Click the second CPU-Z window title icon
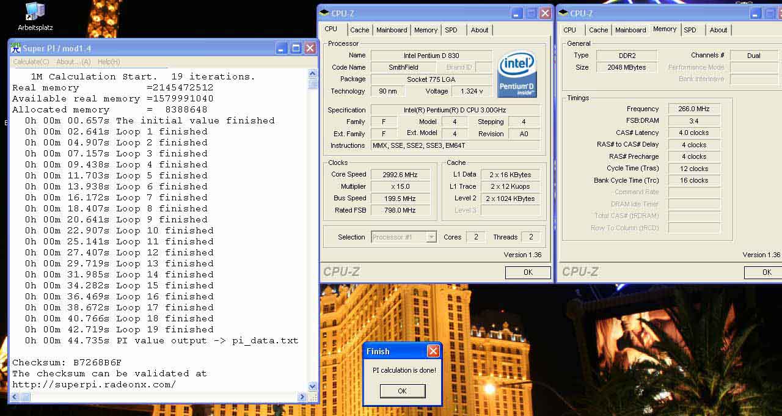782x416 pixels. click(x=563, y=13)
